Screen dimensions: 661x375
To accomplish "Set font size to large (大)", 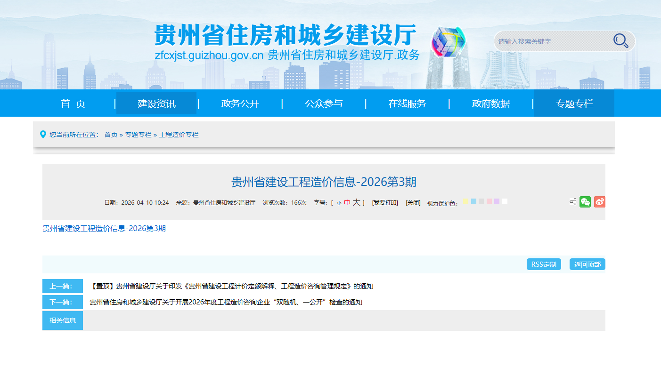I will coord(357,202).
